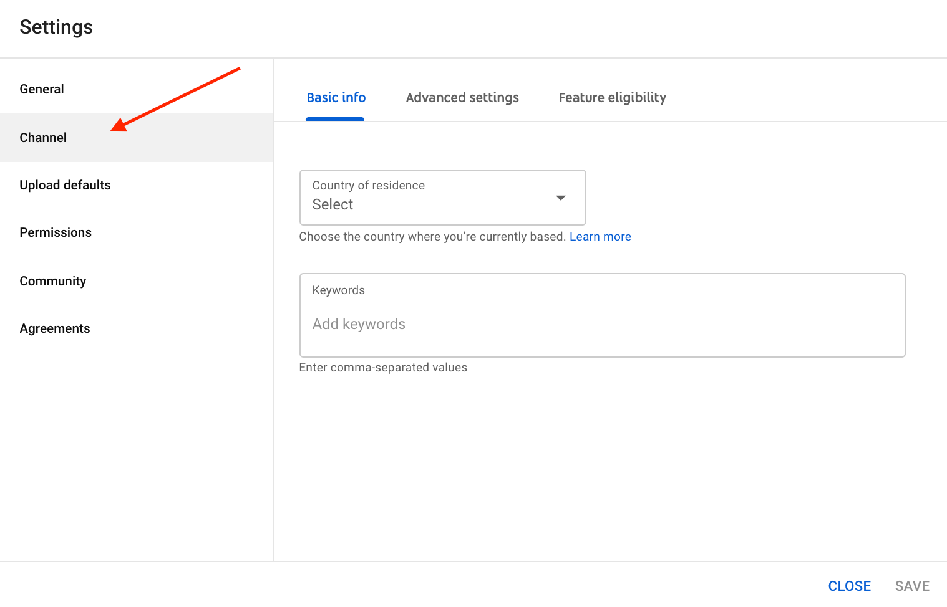Open the Agreements section
947x607 pixels.
tap(55, 328)
